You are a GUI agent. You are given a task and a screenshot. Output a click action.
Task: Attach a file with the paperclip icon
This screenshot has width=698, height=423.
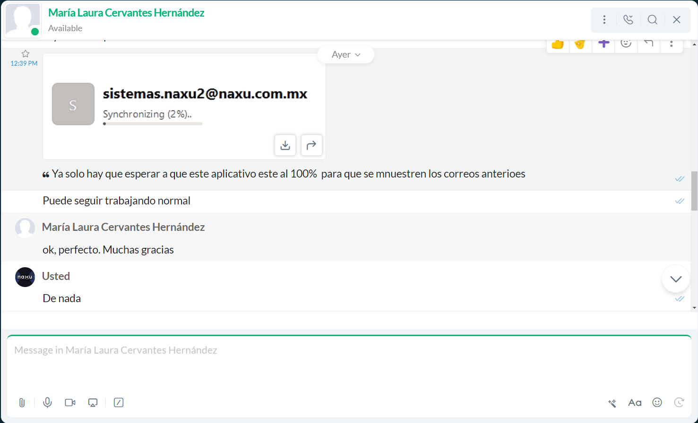click(22, 403)
